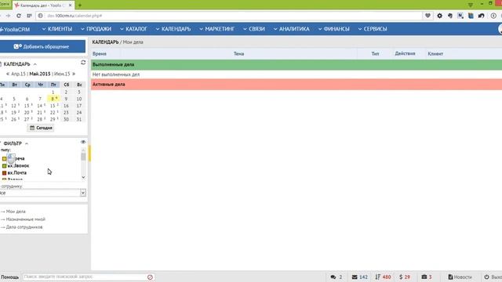Open the СЕРВИСЫ menu

point(373,29)
